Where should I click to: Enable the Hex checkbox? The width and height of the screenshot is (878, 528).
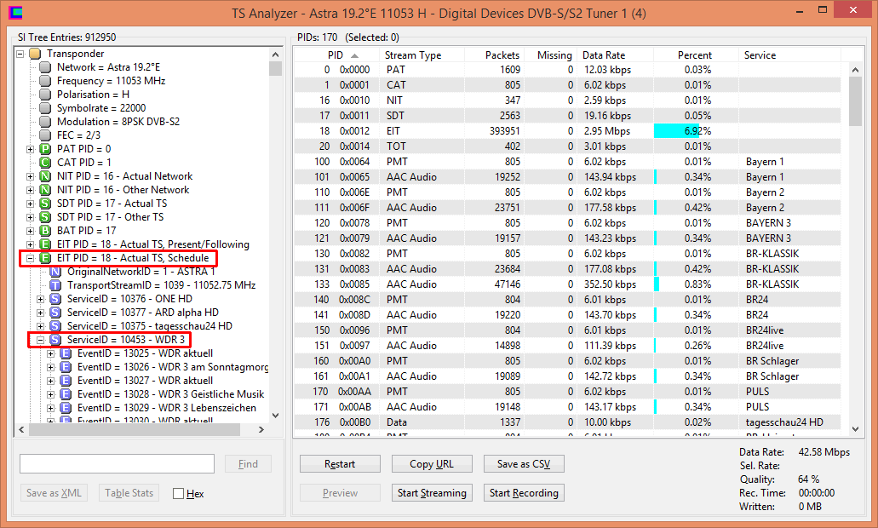coord(178,494)
